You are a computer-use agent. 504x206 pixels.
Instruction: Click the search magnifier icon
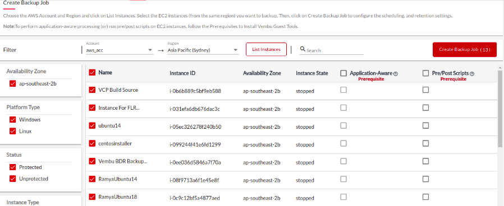pyautogui.click(x=303, y=49)
